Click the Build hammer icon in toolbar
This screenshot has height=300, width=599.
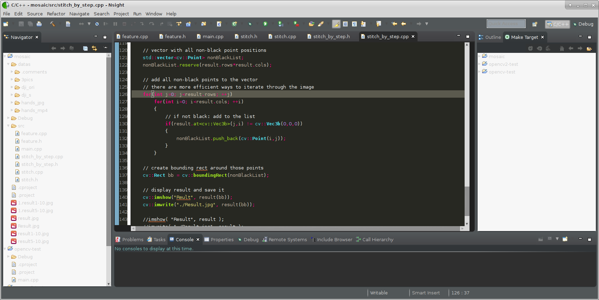coord(52,24)
